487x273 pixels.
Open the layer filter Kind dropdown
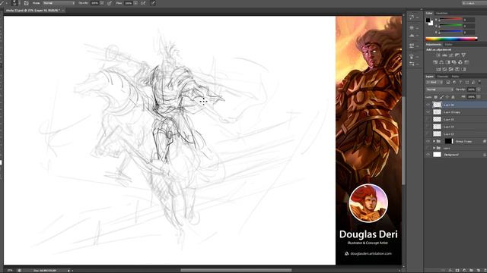[x=434, y=83]
